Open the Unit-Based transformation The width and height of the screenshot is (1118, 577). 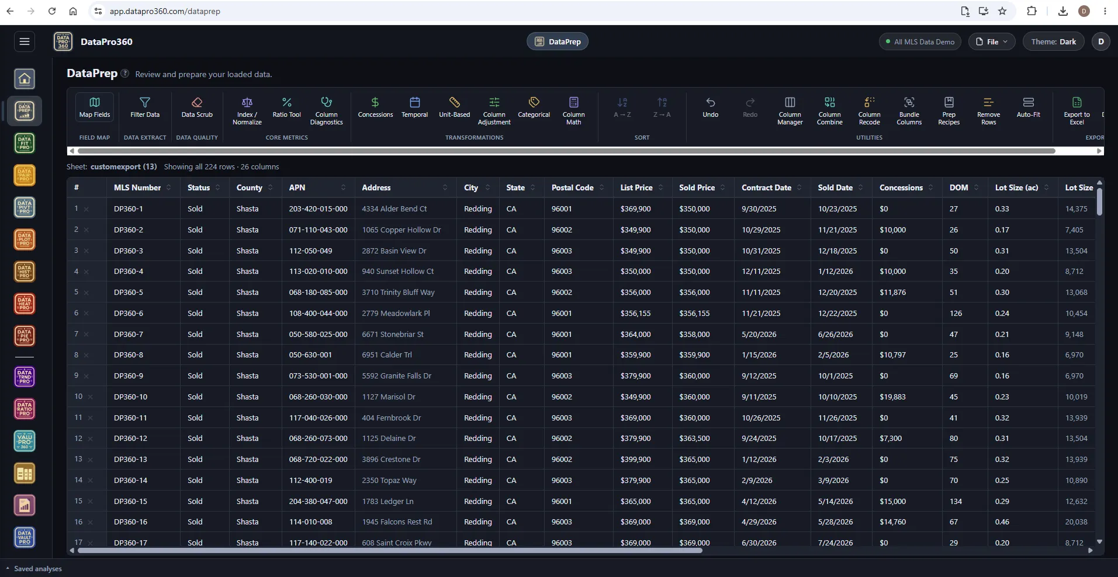455,109
